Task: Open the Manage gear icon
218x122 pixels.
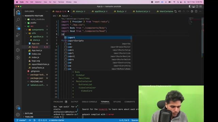Action: (x=18, y=115)
